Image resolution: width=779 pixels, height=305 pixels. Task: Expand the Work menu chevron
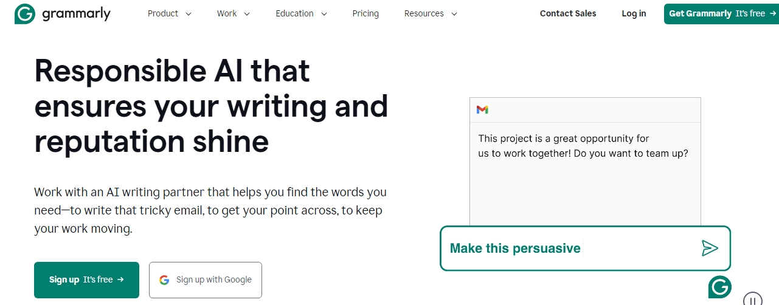[246, 14]
